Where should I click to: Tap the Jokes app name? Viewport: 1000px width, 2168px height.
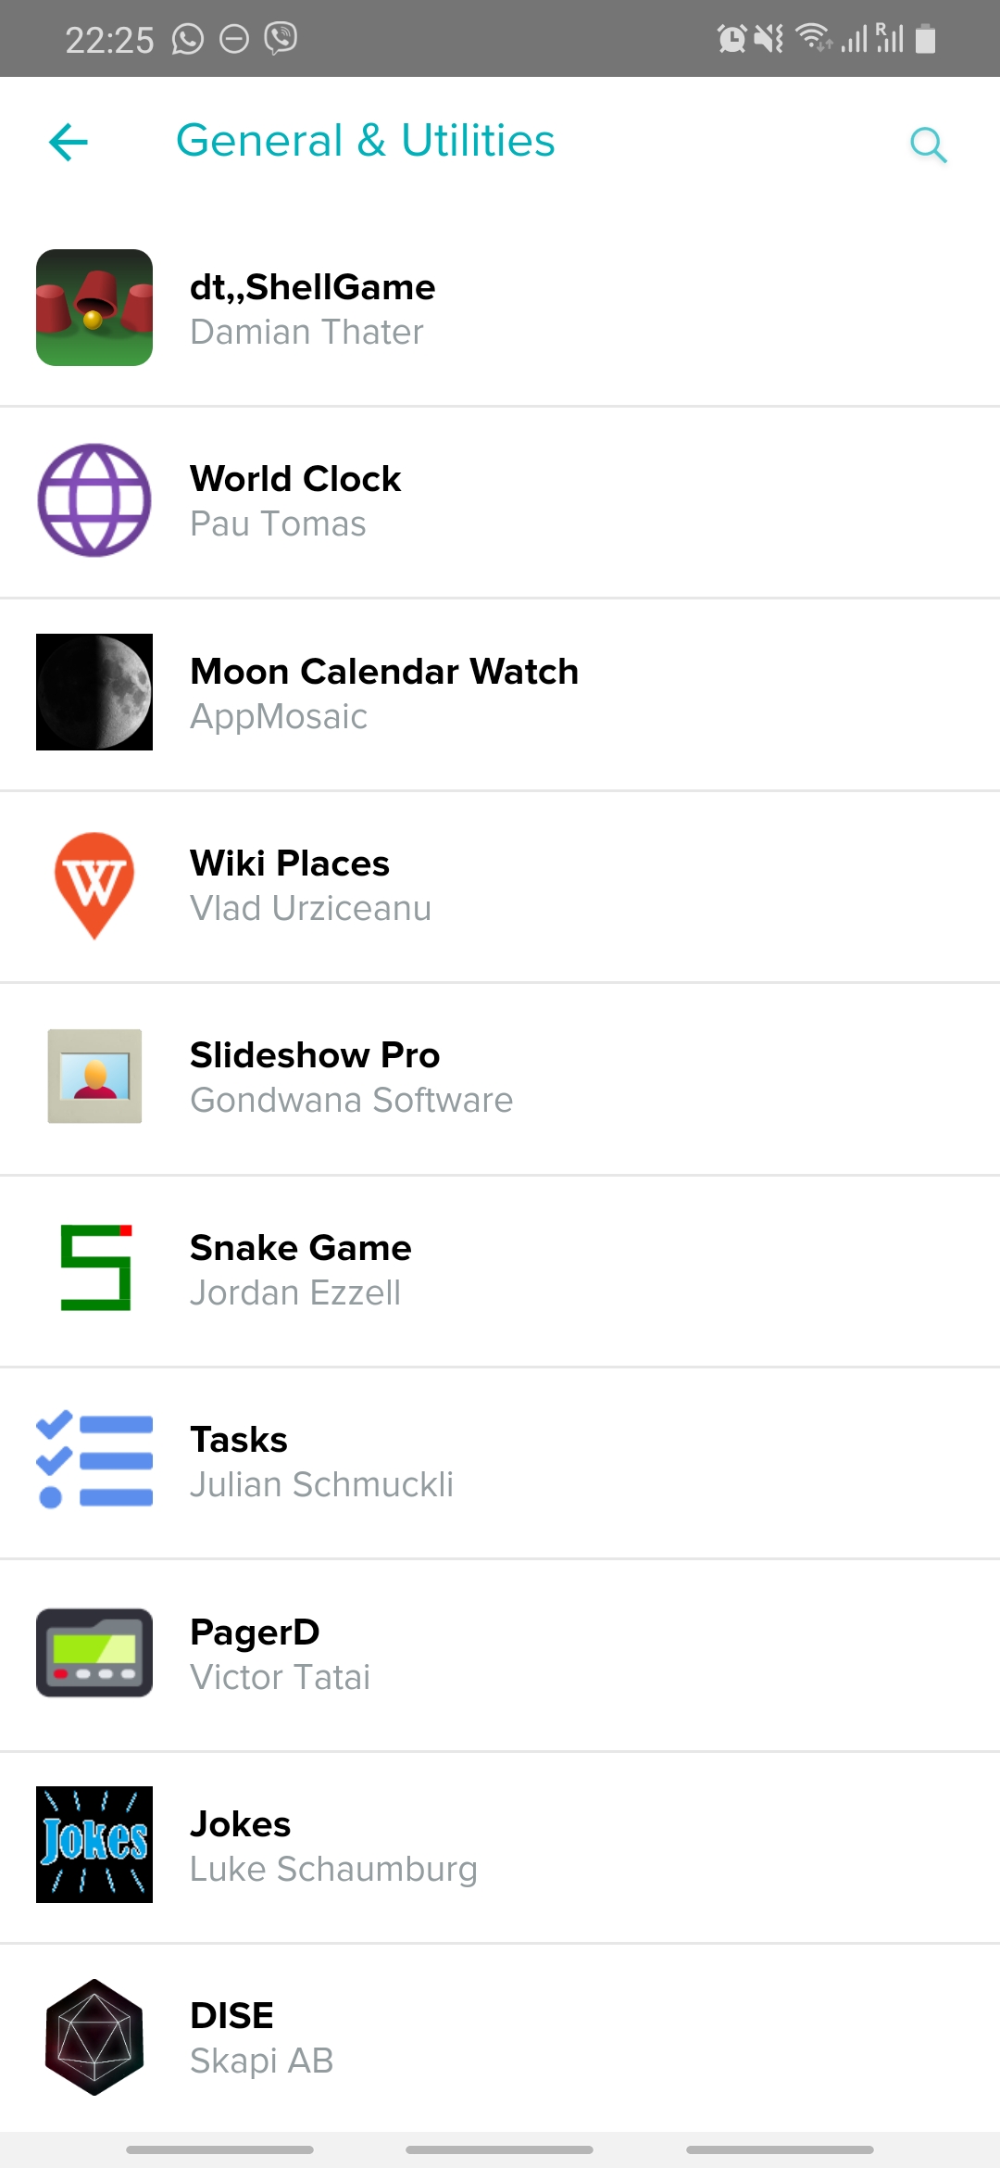click(x=241, y=1824)
